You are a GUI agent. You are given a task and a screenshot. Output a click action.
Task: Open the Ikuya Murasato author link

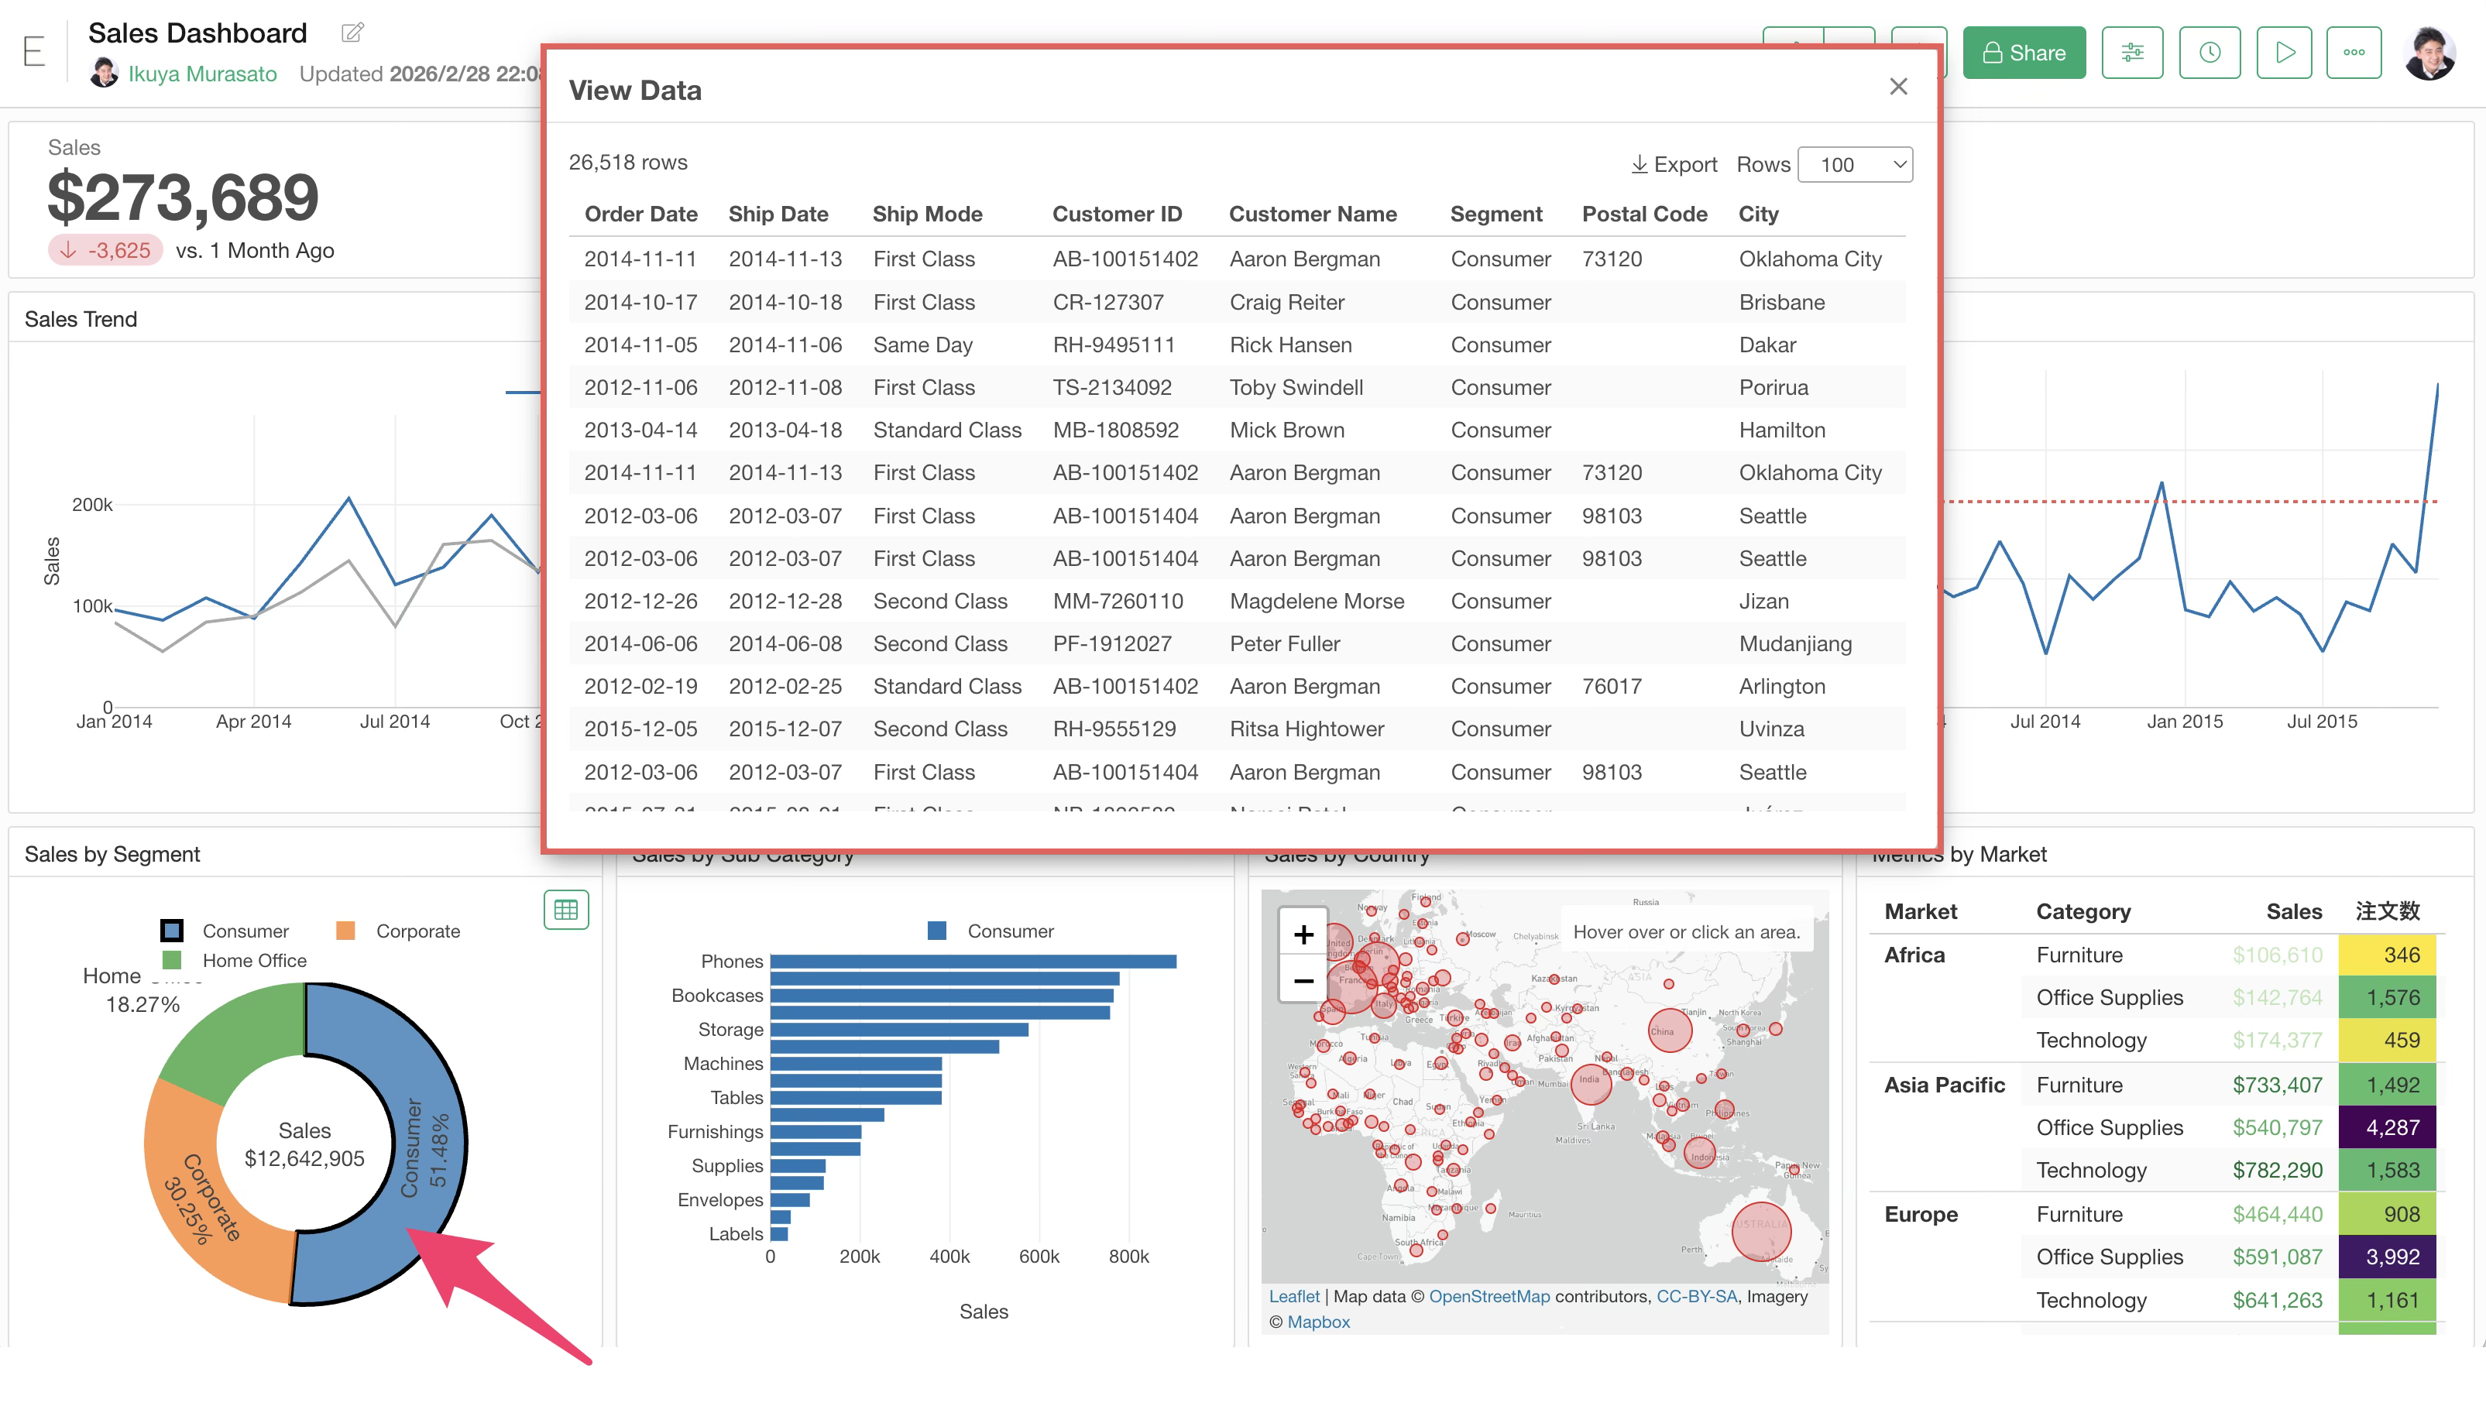point(202,74)
